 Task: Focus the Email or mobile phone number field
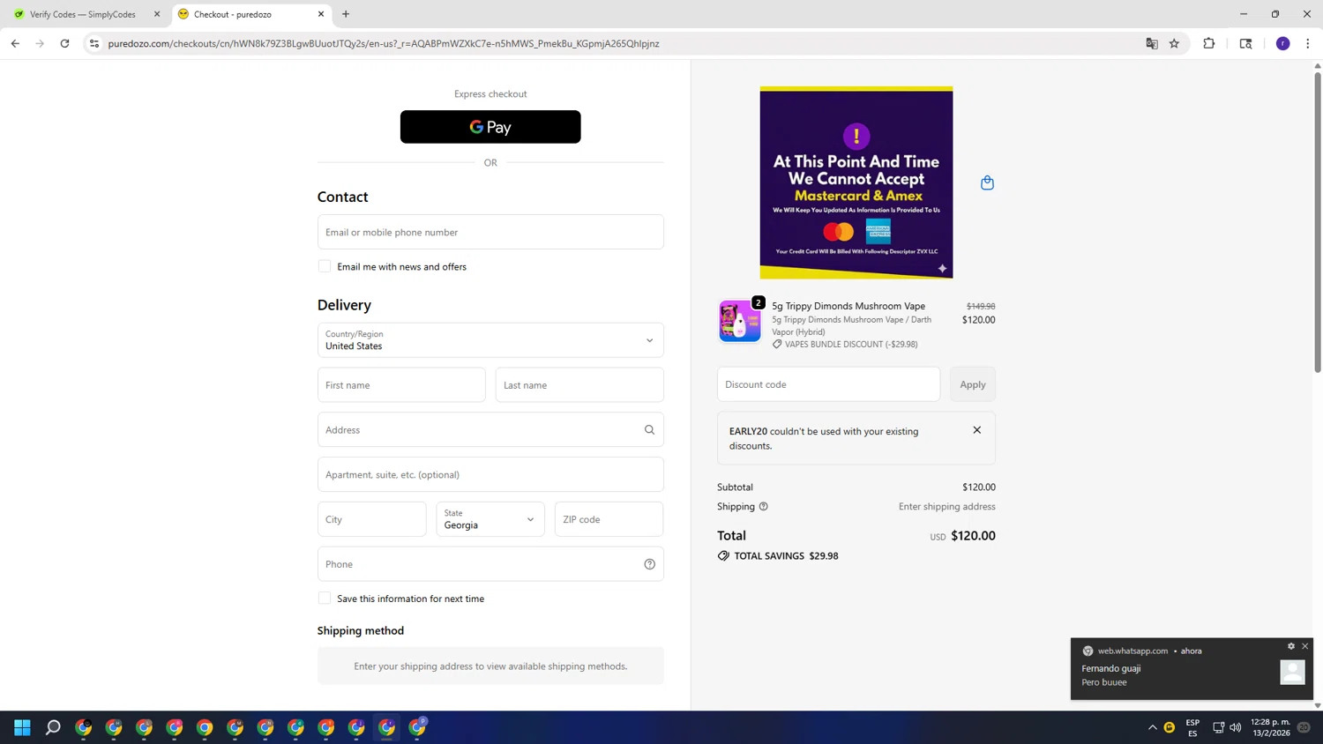(490, 232)
